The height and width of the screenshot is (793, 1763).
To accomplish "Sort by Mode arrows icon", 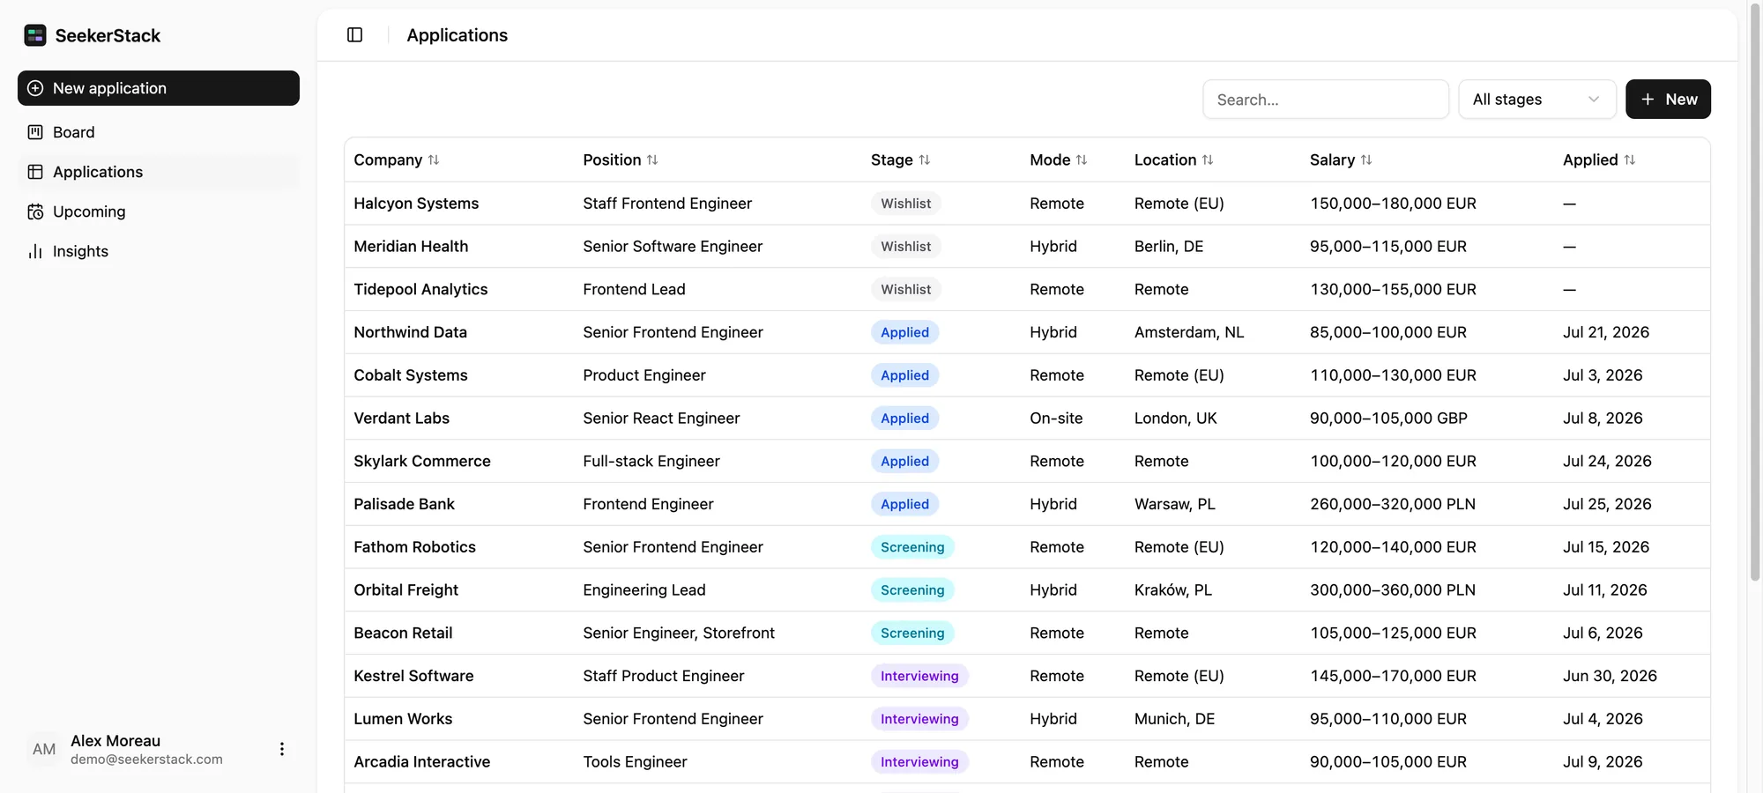I will point(1082,159).
